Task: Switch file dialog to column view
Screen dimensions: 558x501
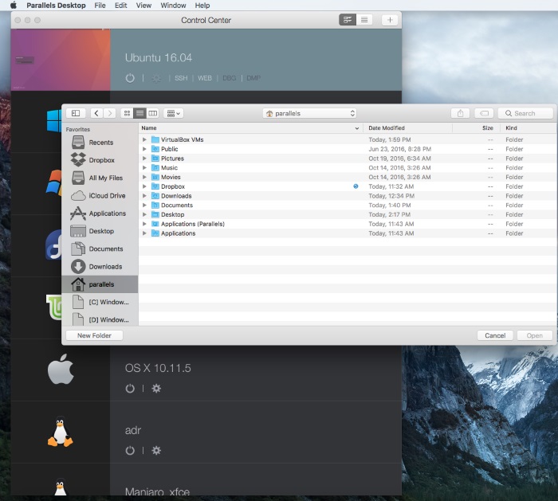Action: coord(152,113)
